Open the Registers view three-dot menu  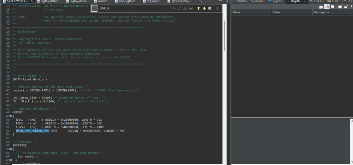point(351,7)
